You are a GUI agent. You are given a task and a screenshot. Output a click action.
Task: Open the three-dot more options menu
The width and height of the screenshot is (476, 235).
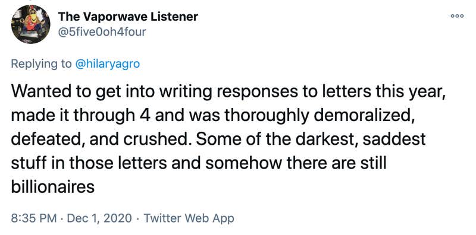coord(457,17)
